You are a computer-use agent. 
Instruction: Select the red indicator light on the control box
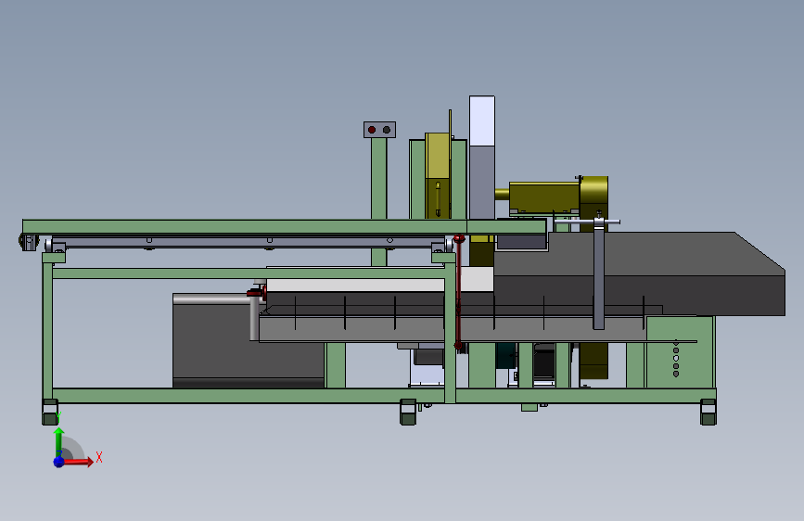tap(372, 130)
